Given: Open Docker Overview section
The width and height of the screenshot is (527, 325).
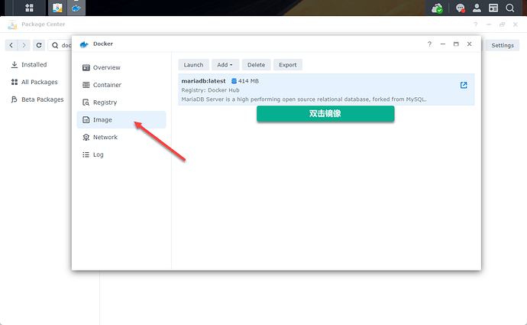Looking at the screenshot, I should [121, 67].
